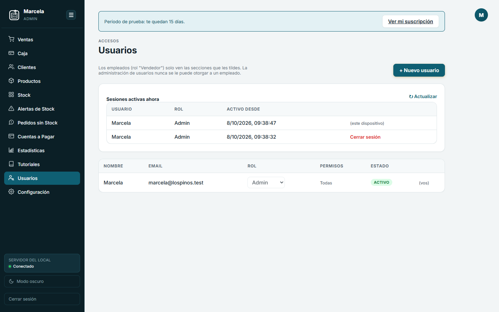
Task: Open the Ventas menu label
Action: [x=25, y=40]
